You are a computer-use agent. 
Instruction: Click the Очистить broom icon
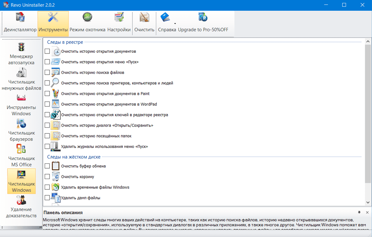point(144,17)
